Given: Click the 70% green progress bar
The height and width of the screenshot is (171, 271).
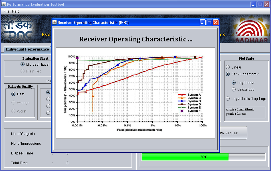Looking at the screenshot, I should [185, 157].
